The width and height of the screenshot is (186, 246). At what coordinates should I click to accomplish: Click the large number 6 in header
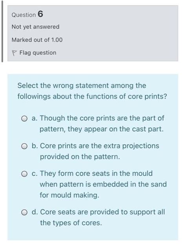tap(40, 14)
